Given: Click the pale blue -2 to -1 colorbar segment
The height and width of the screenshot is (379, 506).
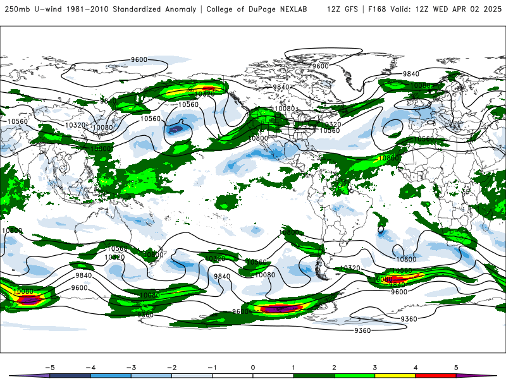Looking at the screenshot, I should [x=192, y=376].
